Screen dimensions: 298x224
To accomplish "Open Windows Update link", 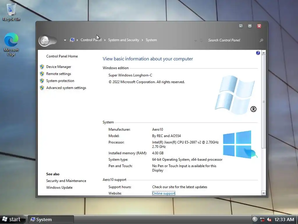I will coord(59,188).
